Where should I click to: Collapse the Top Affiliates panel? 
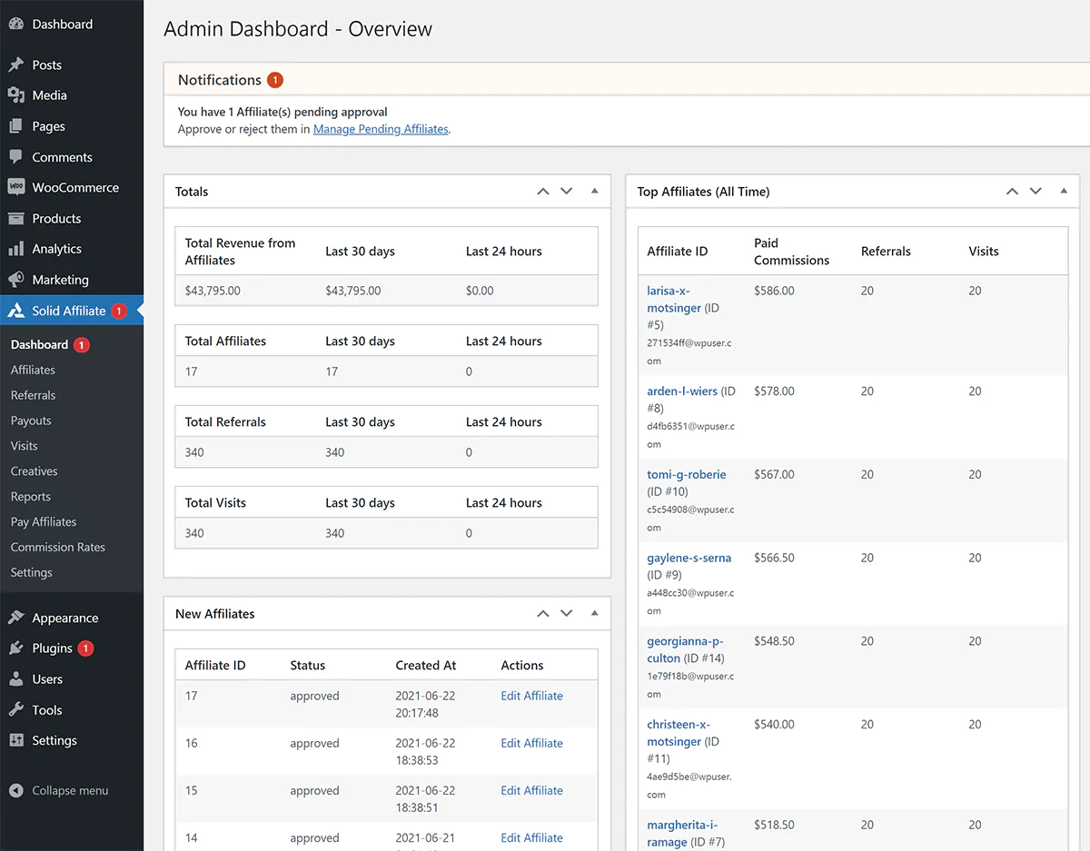coord(1064,192)
